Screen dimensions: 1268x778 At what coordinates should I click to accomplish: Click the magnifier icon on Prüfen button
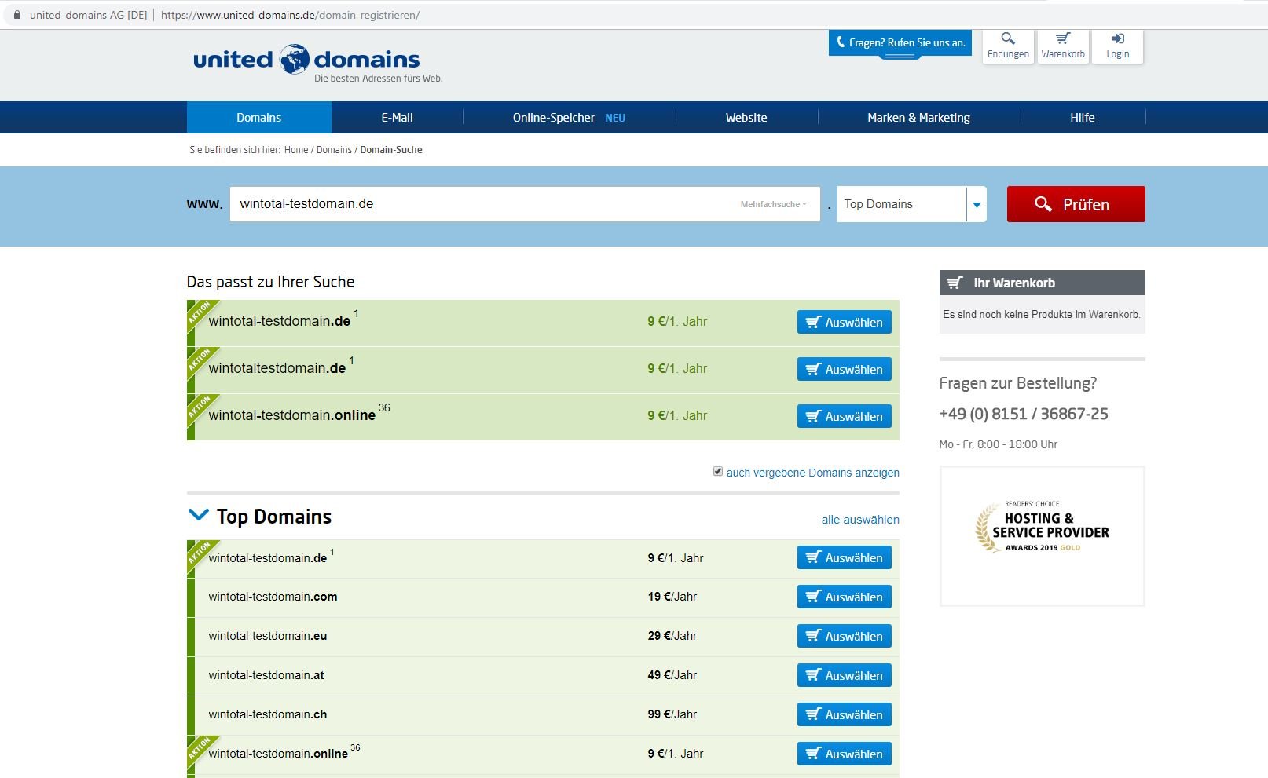coord(1043,204)
